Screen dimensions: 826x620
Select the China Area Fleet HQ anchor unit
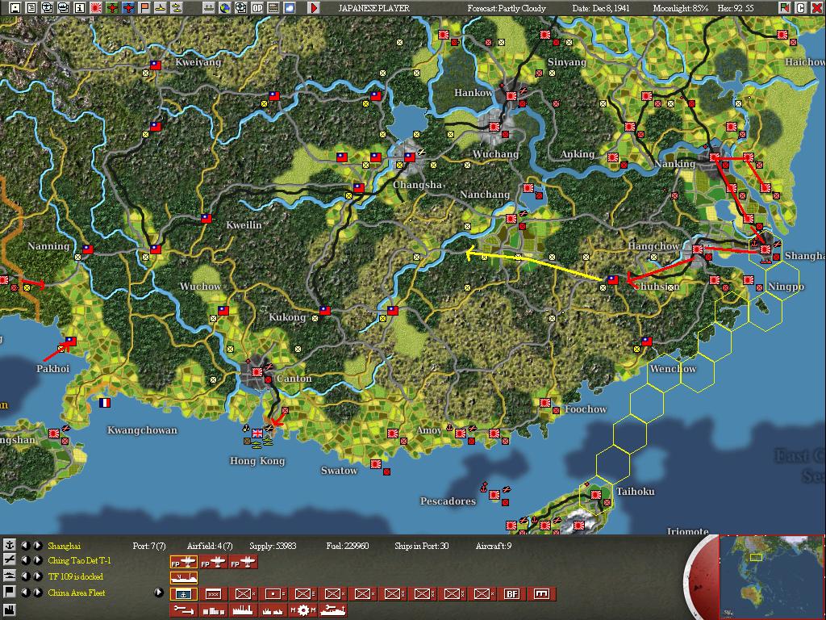coord(183,594)
